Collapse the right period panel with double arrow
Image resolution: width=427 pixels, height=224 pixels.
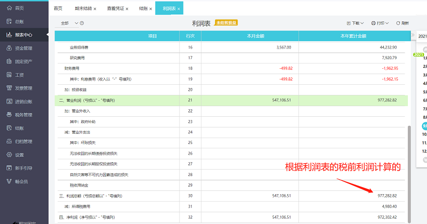click(x=413, y=36)
